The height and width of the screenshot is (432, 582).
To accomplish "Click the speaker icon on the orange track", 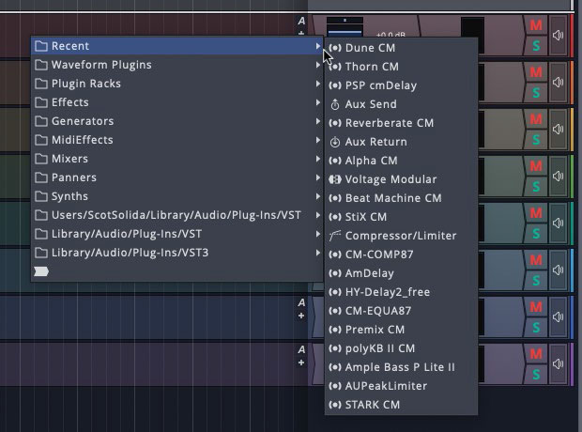I will [558, 82].
